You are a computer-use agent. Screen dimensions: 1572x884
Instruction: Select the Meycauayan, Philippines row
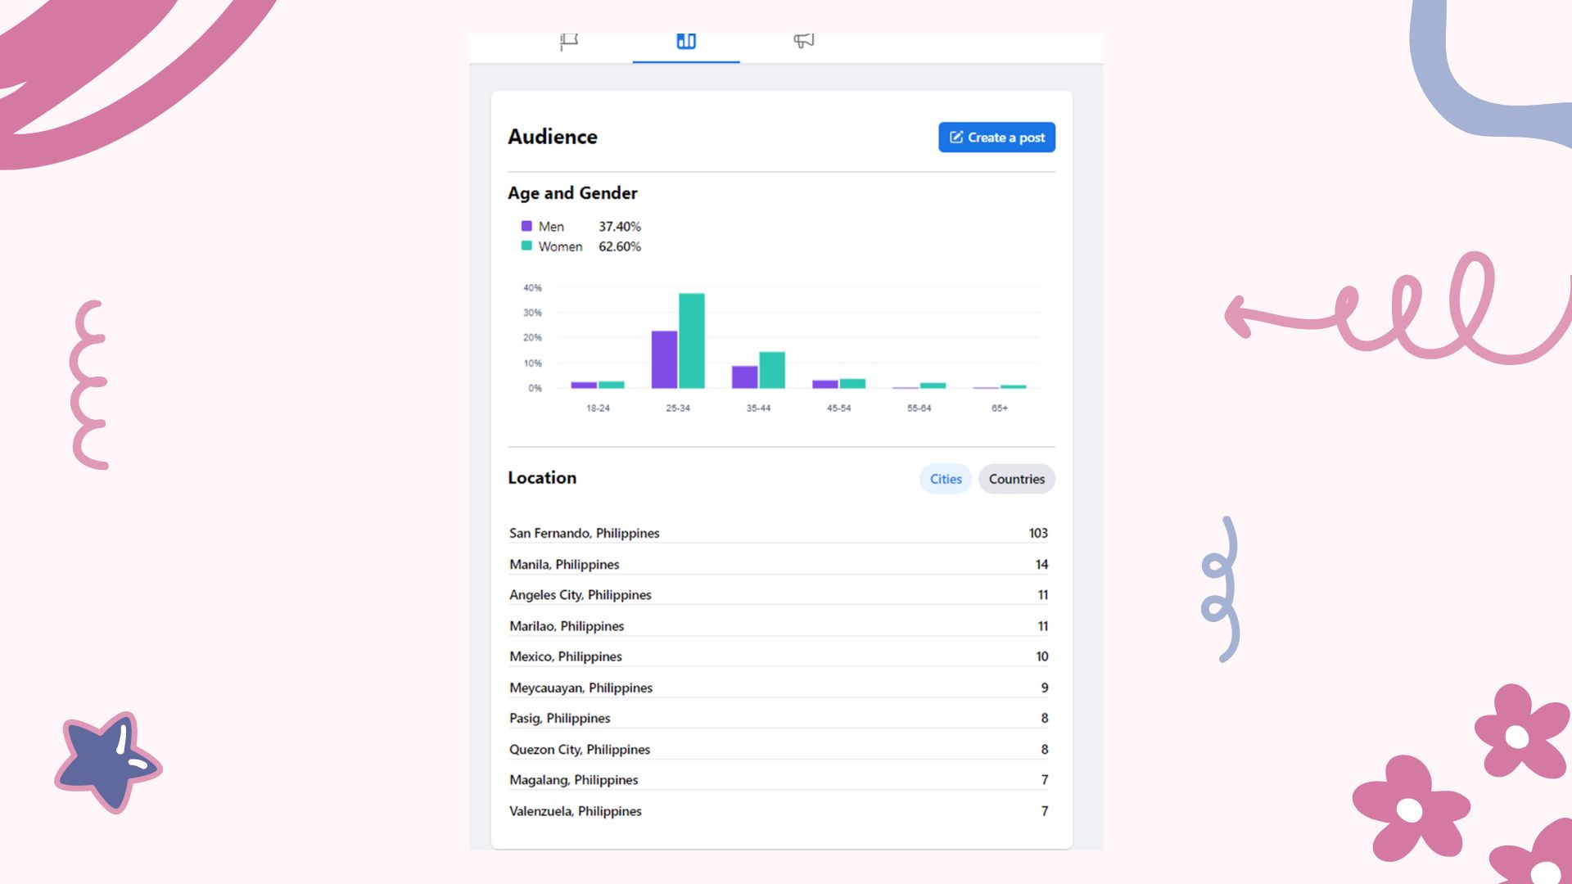(580, 688)
